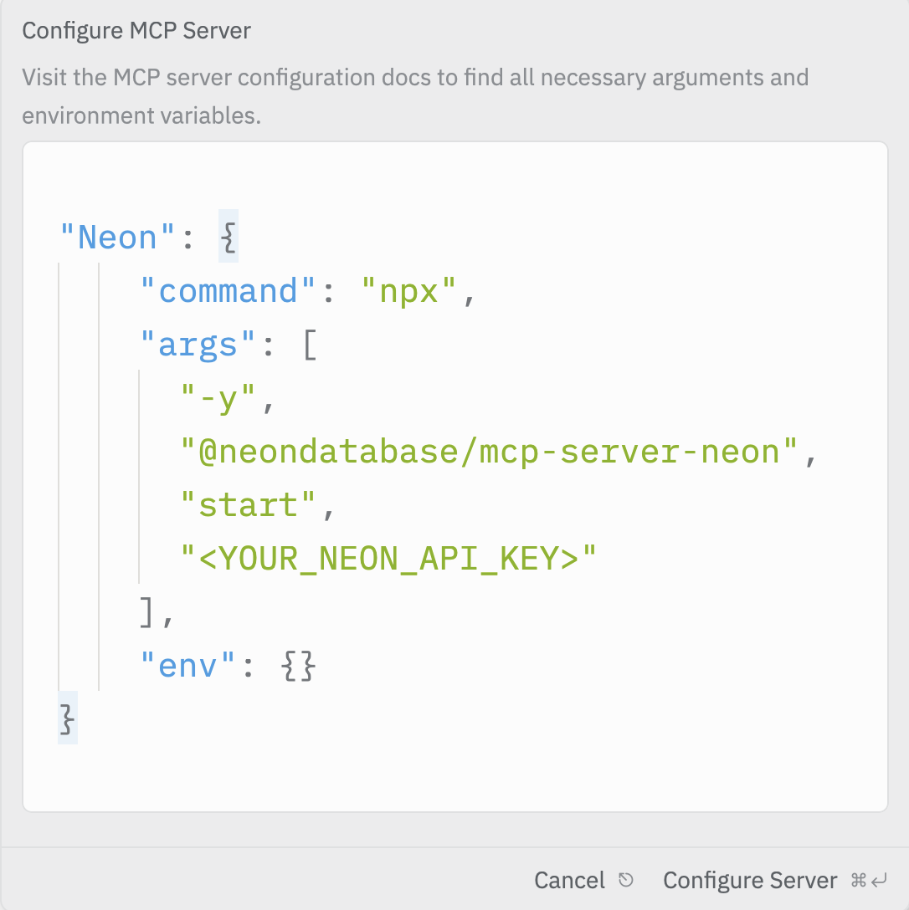Click the escape shortcut icon beside Cancel
Viewport: 909px width, 910px height.
(x=626, y=879)
